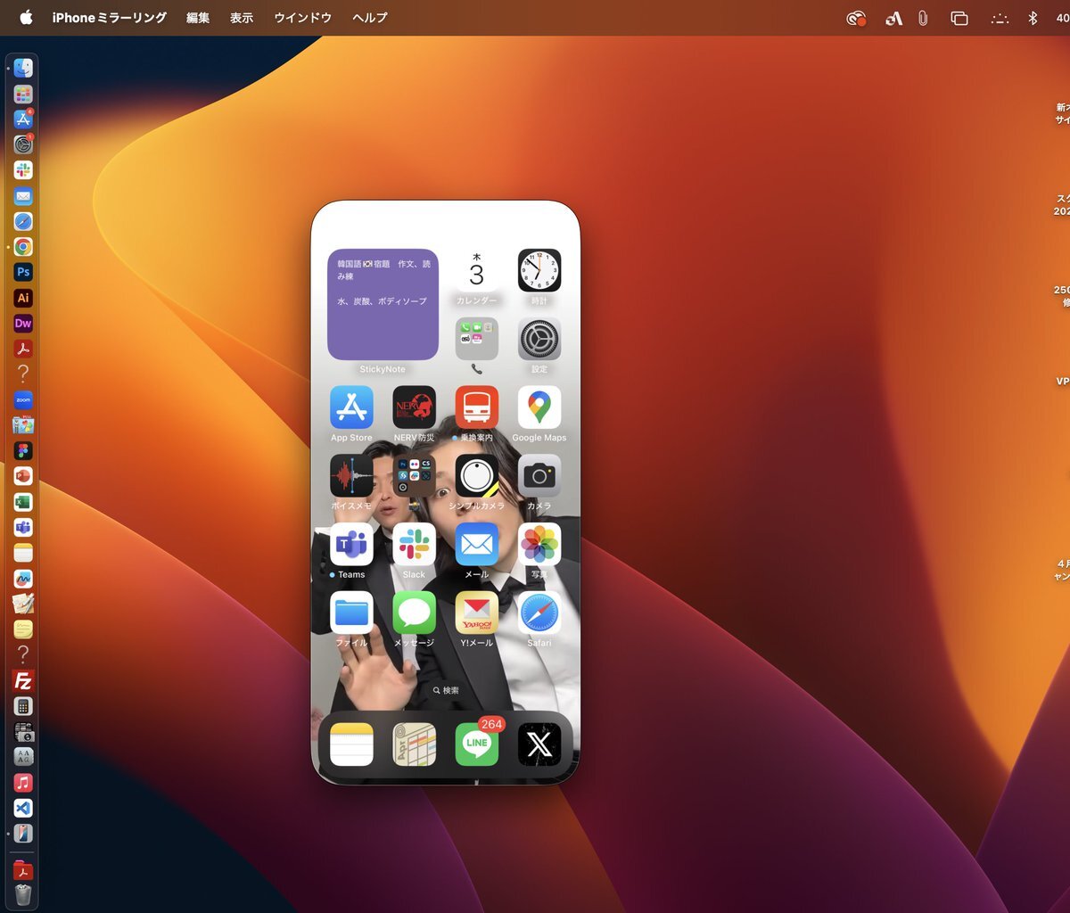Click the overlapping windows menu bar icon
The image size is (1070, 913).
(x=959, y=18)
